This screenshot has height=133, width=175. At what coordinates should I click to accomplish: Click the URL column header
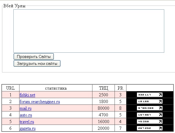point(10,88)
